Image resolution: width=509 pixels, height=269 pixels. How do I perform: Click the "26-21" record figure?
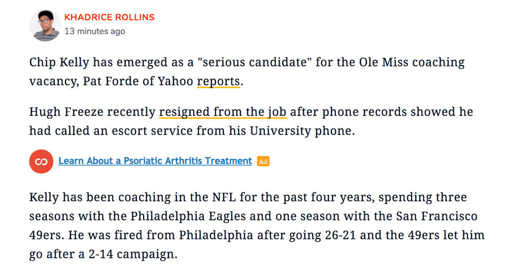click(340, 235)
